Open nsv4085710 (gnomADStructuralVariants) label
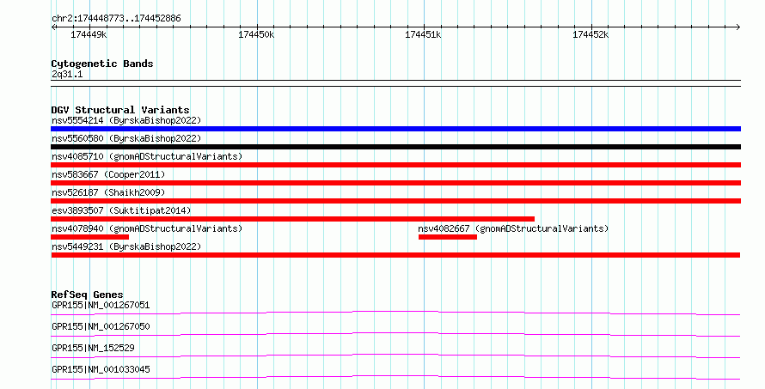This screenshot has height=389, width=765. tap(147, 156)
